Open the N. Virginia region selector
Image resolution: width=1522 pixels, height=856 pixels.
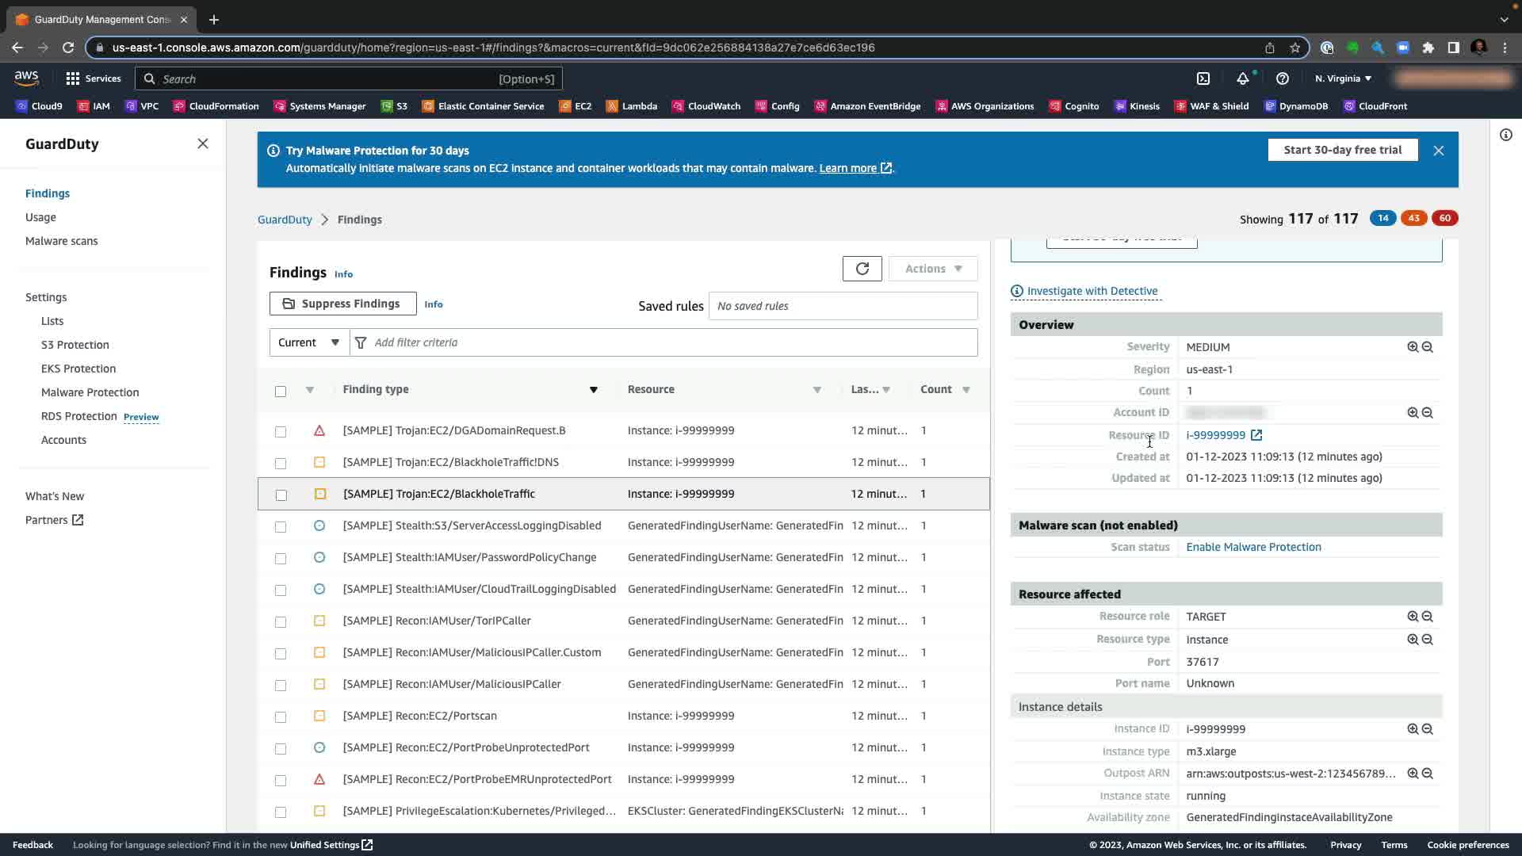[x=1343, y=78]
